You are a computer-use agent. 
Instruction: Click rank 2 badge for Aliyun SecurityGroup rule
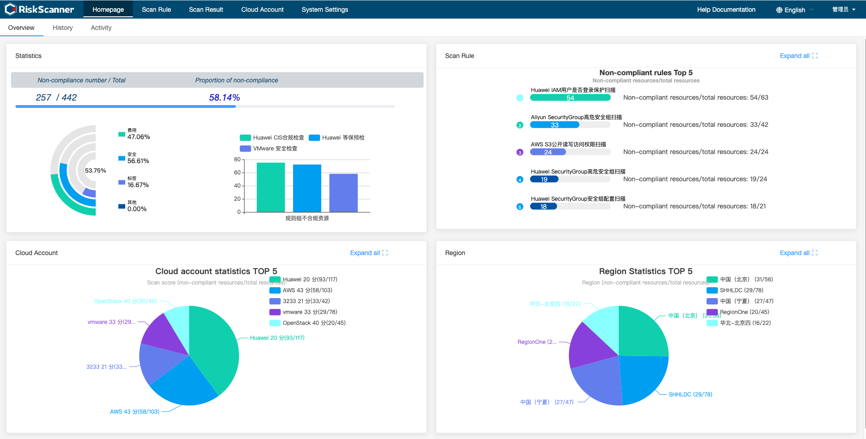(520, 125)
